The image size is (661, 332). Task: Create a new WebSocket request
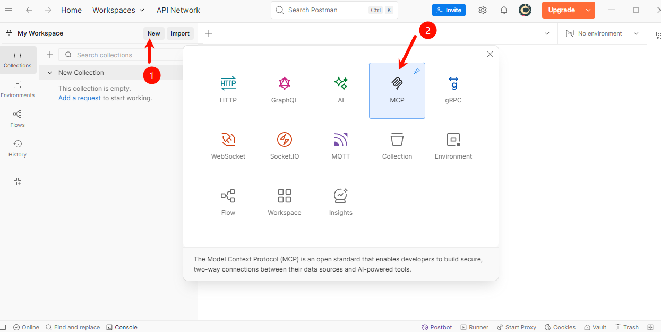[228, 146]
